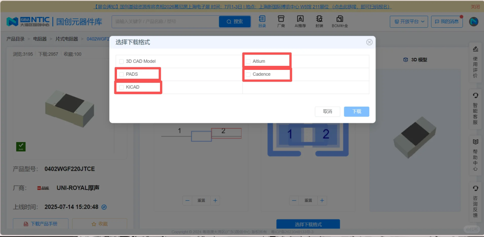Click 下载产品手册 button
This screenshot has height=237, width=484.
(x=41, y=224)
